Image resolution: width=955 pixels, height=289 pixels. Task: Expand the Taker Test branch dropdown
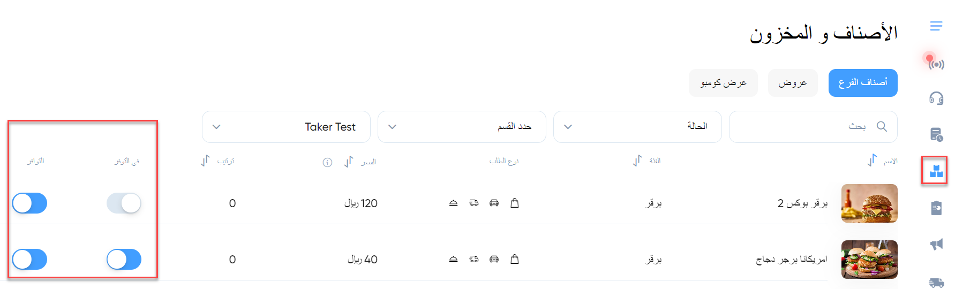coord(286,127)
